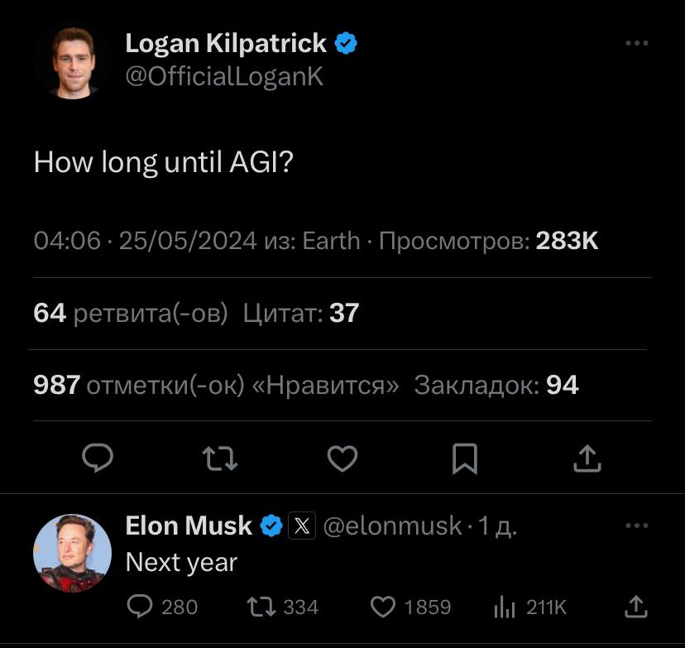View the 64 retweets list
Viewport: 685px width, 648px height.
(x=47, y=312)
